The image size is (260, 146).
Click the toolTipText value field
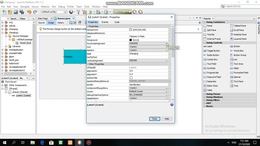[148, 57]
